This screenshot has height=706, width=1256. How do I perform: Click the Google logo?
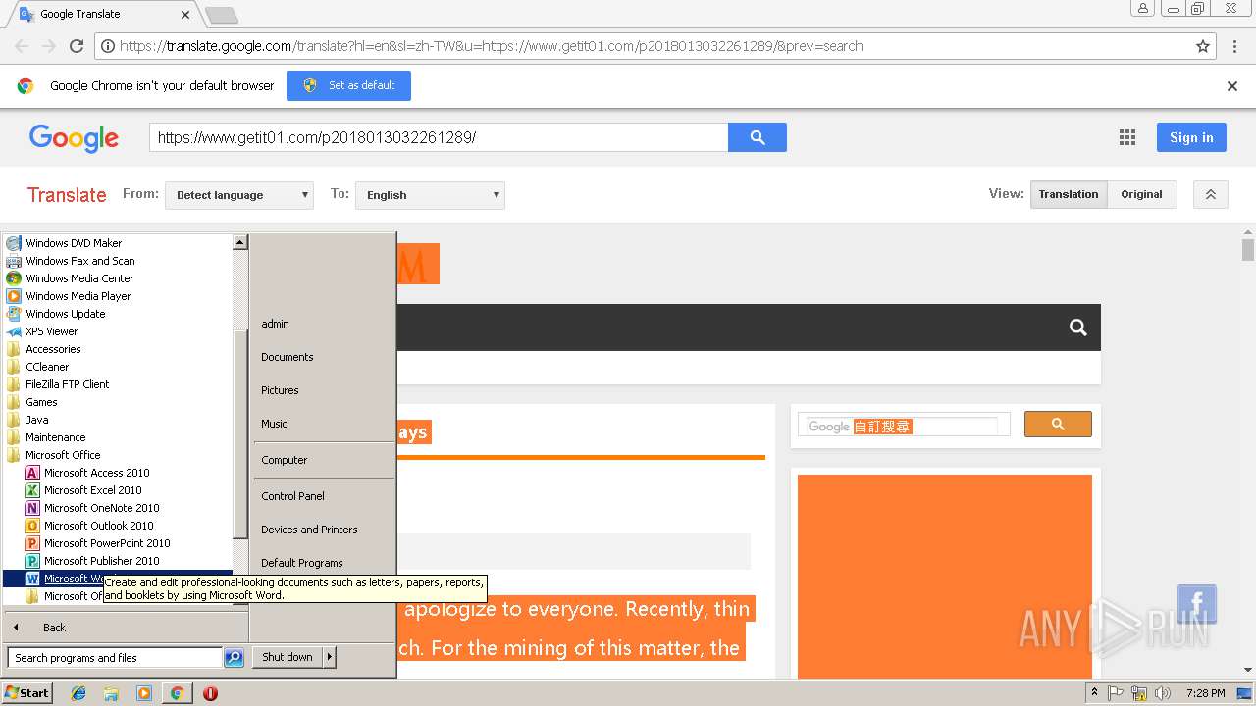click(x=74, y=138)
